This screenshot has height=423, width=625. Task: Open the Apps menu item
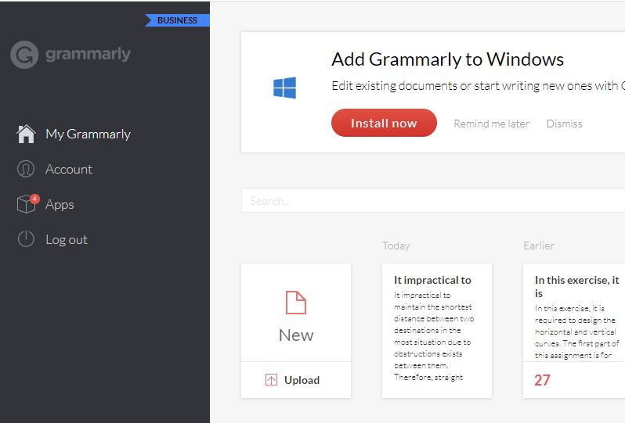tap(60, 205)
